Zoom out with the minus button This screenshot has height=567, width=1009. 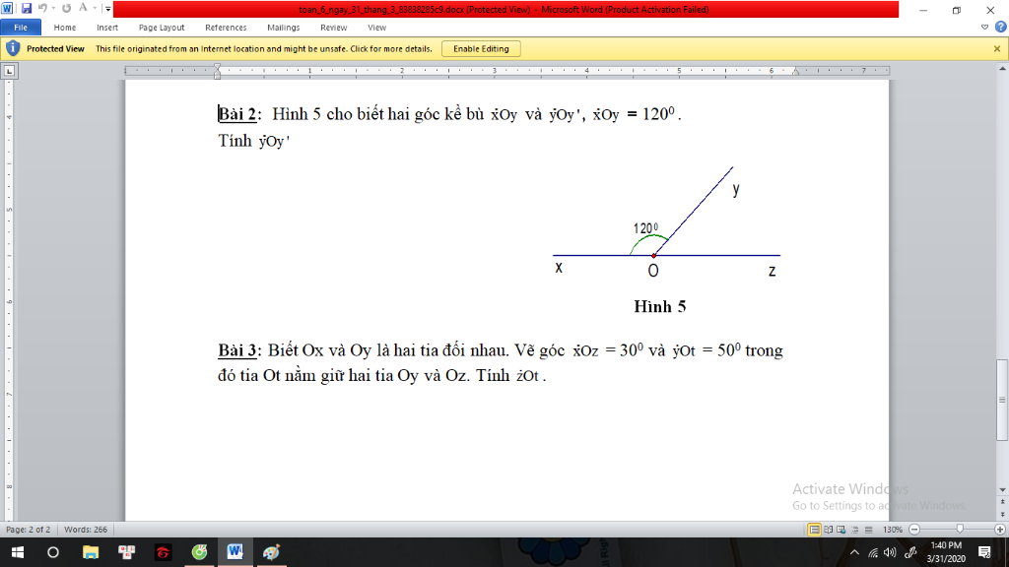[x=914, y=530]
